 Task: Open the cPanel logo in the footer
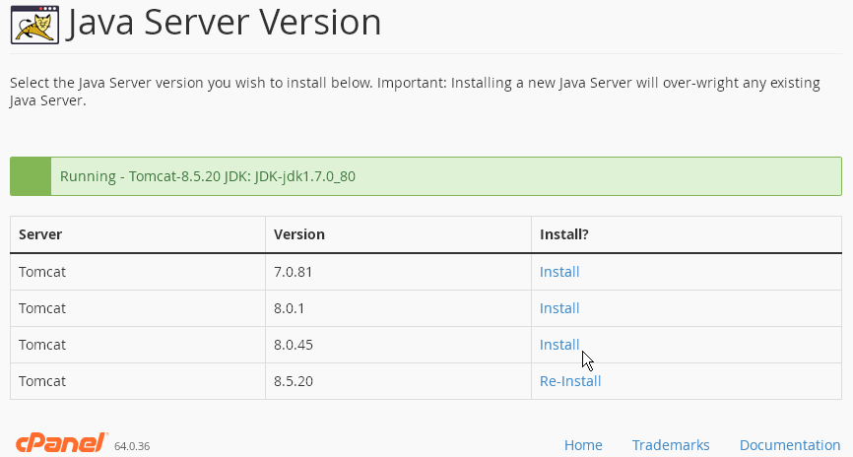[x=62, y=443]
